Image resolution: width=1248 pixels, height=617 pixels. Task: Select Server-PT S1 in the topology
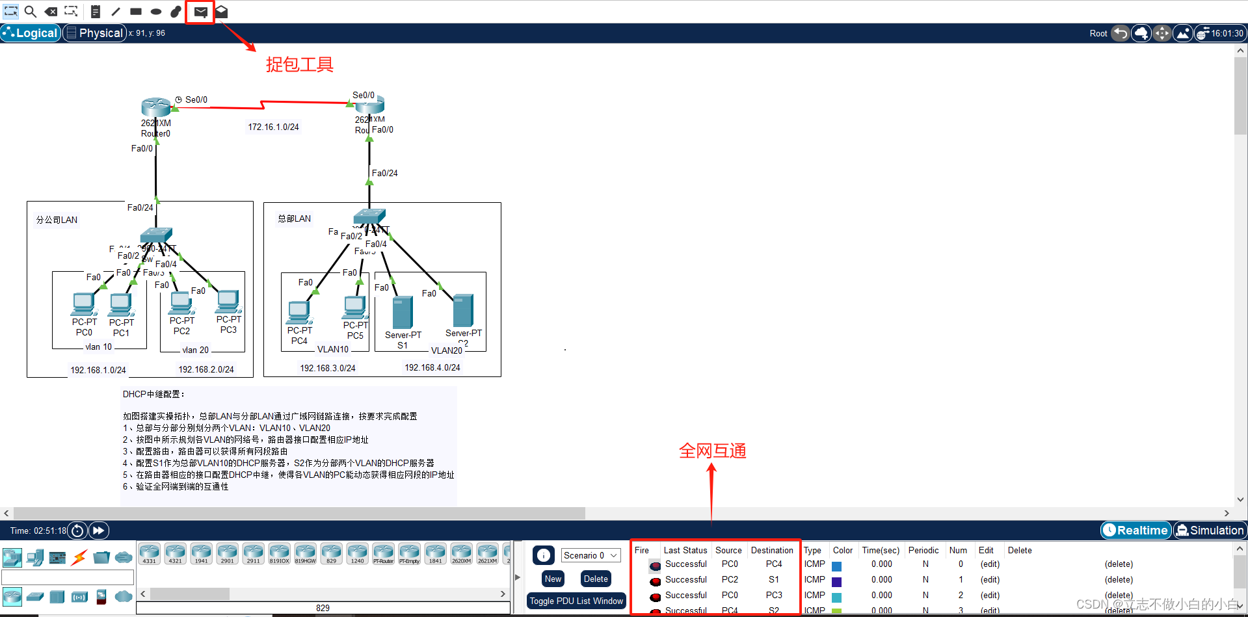click(403, 313)
